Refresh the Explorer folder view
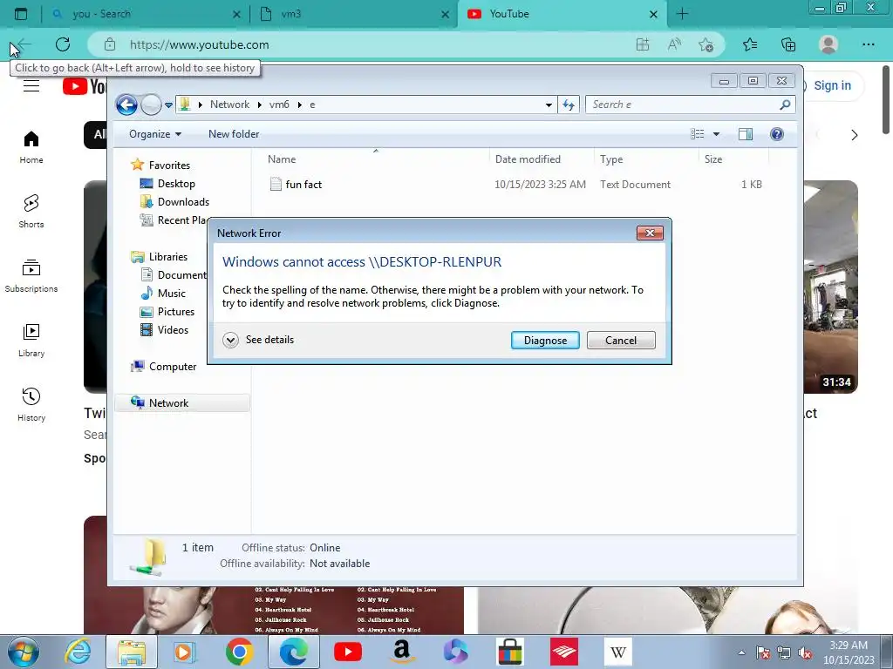 [x=569, y=105]
